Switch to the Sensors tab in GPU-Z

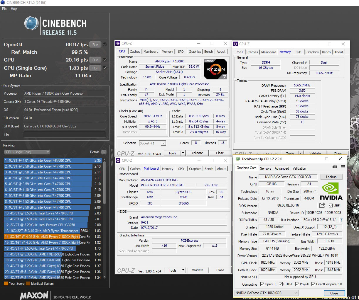point(265,168)
